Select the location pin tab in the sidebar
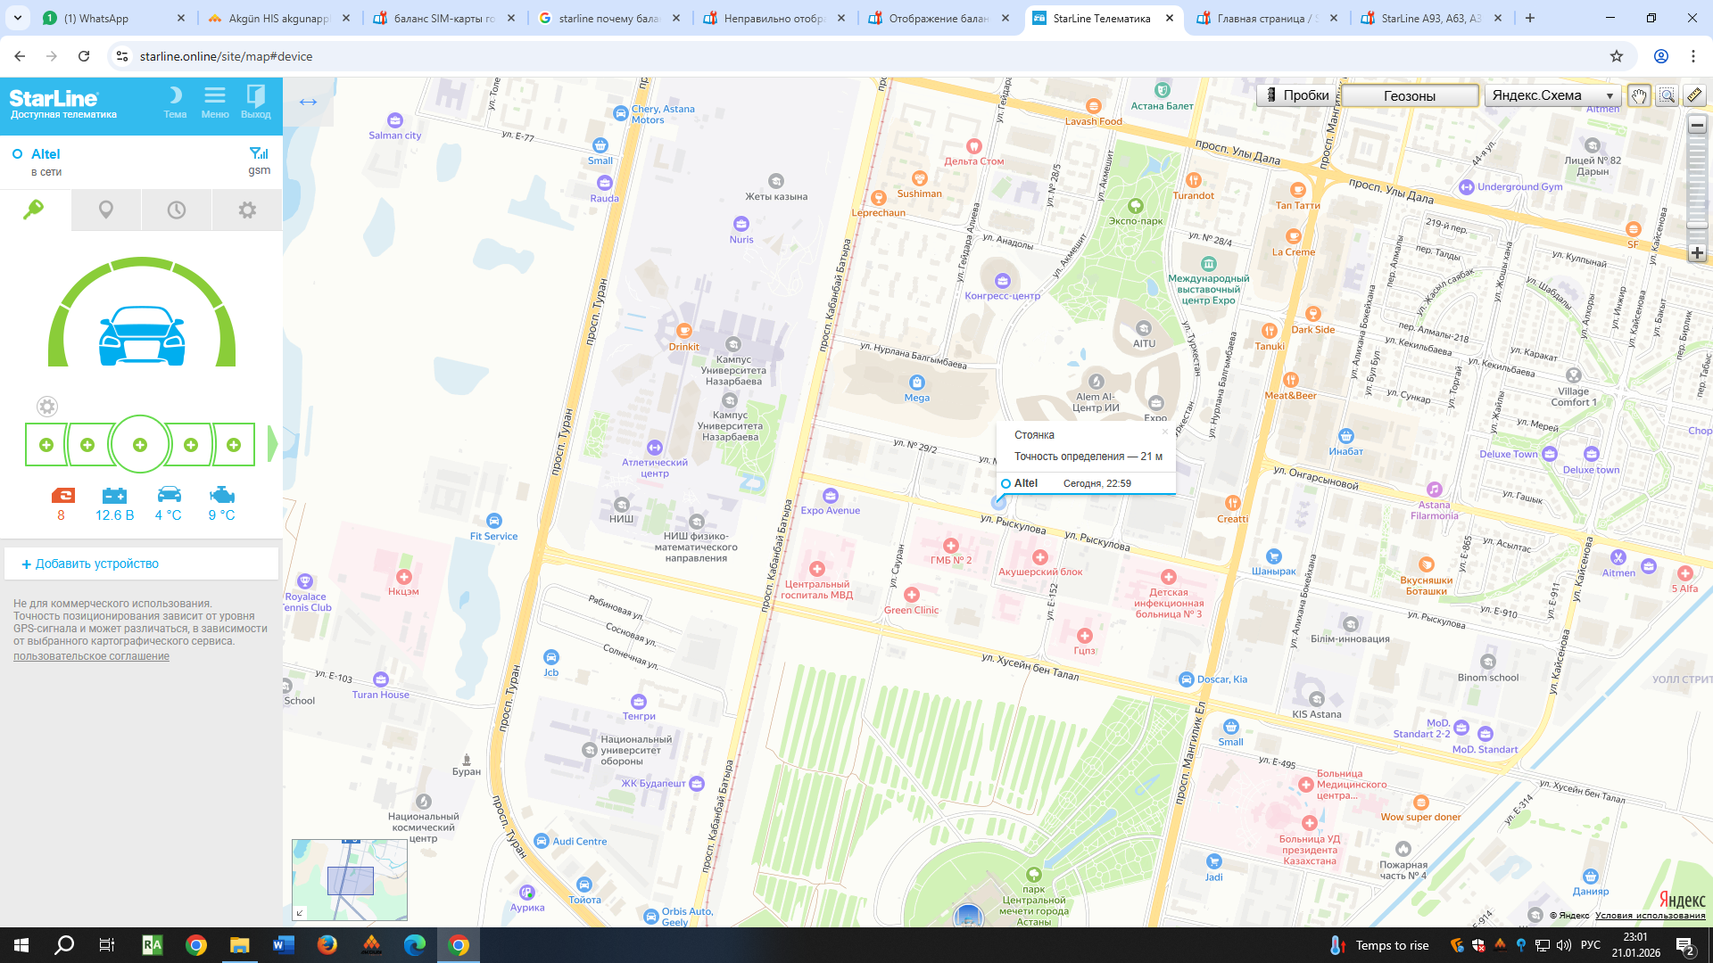 105,210
